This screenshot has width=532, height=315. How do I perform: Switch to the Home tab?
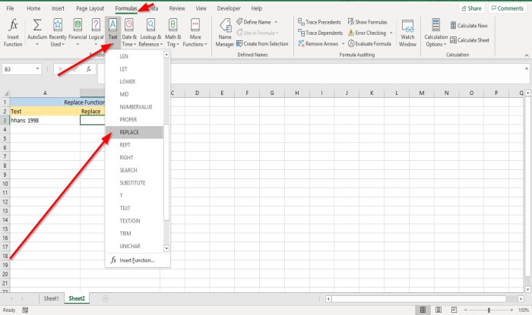pos(33,8)
